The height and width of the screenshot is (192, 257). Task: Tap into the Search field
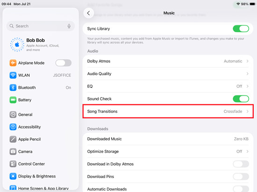[x=41, y=26]
